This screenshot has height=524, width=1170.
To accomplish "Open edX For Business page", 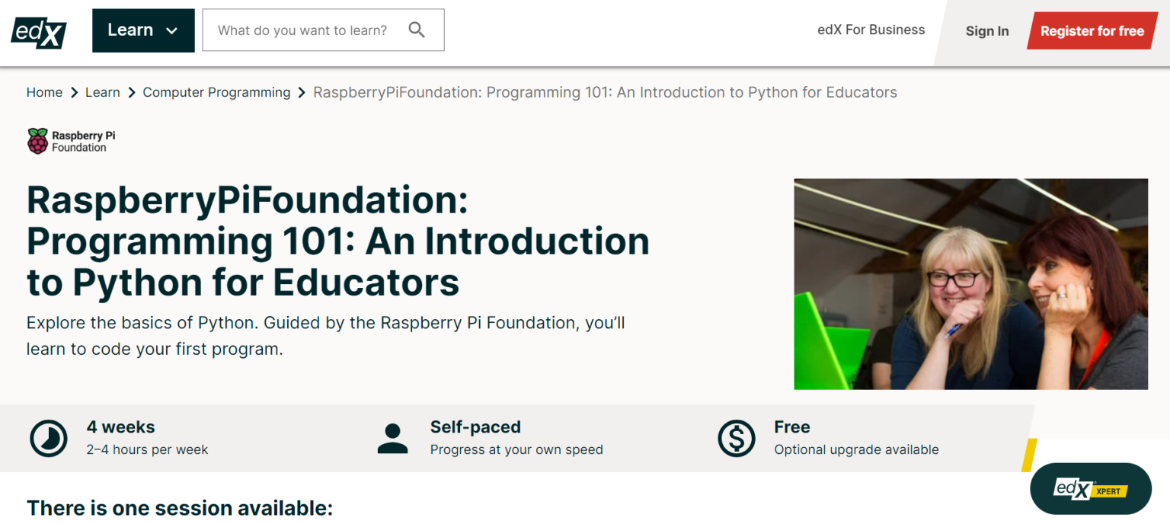I will 871,30.
